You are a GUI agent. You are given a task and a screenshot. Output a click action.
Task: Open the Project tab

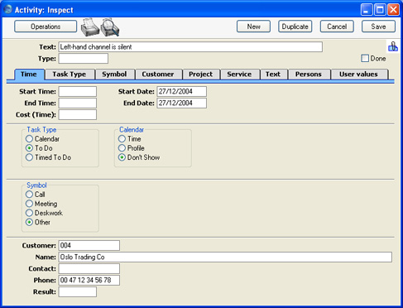coord(201,75)
